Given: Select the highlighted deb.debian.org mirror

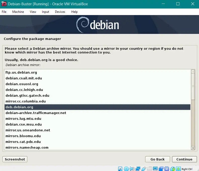Looking at the screenshot, I should click(x=97, y=107).
